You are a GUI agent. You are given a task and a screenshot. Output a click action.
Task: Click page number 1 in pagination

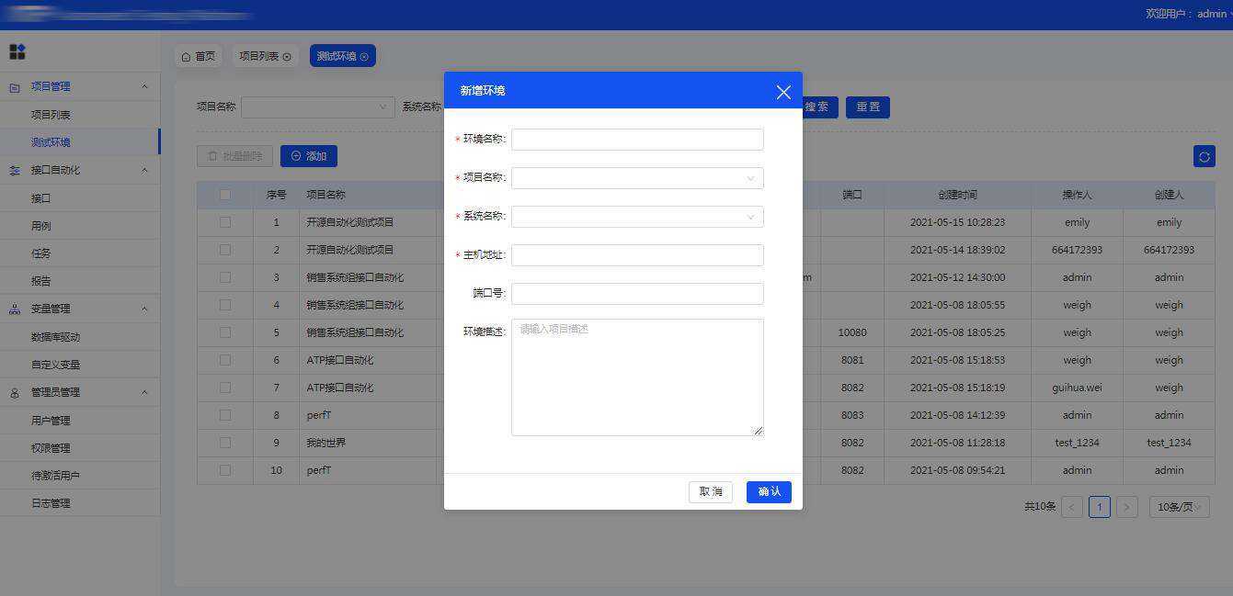click(1100, 507)
